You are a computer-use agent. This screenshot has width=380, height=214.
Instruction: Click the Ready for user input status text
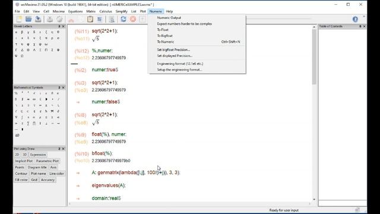284,210
